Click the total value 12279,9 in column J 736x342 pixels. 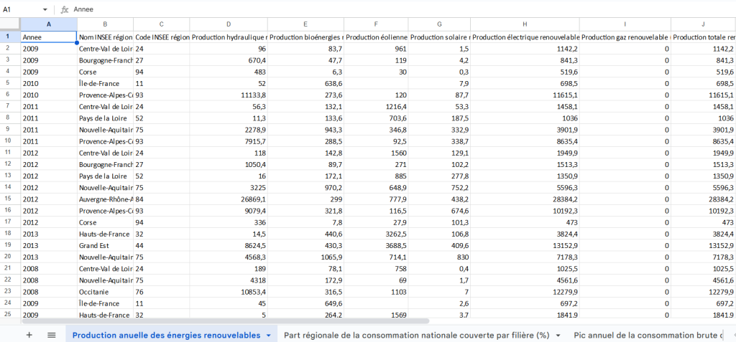pos(704,291)
